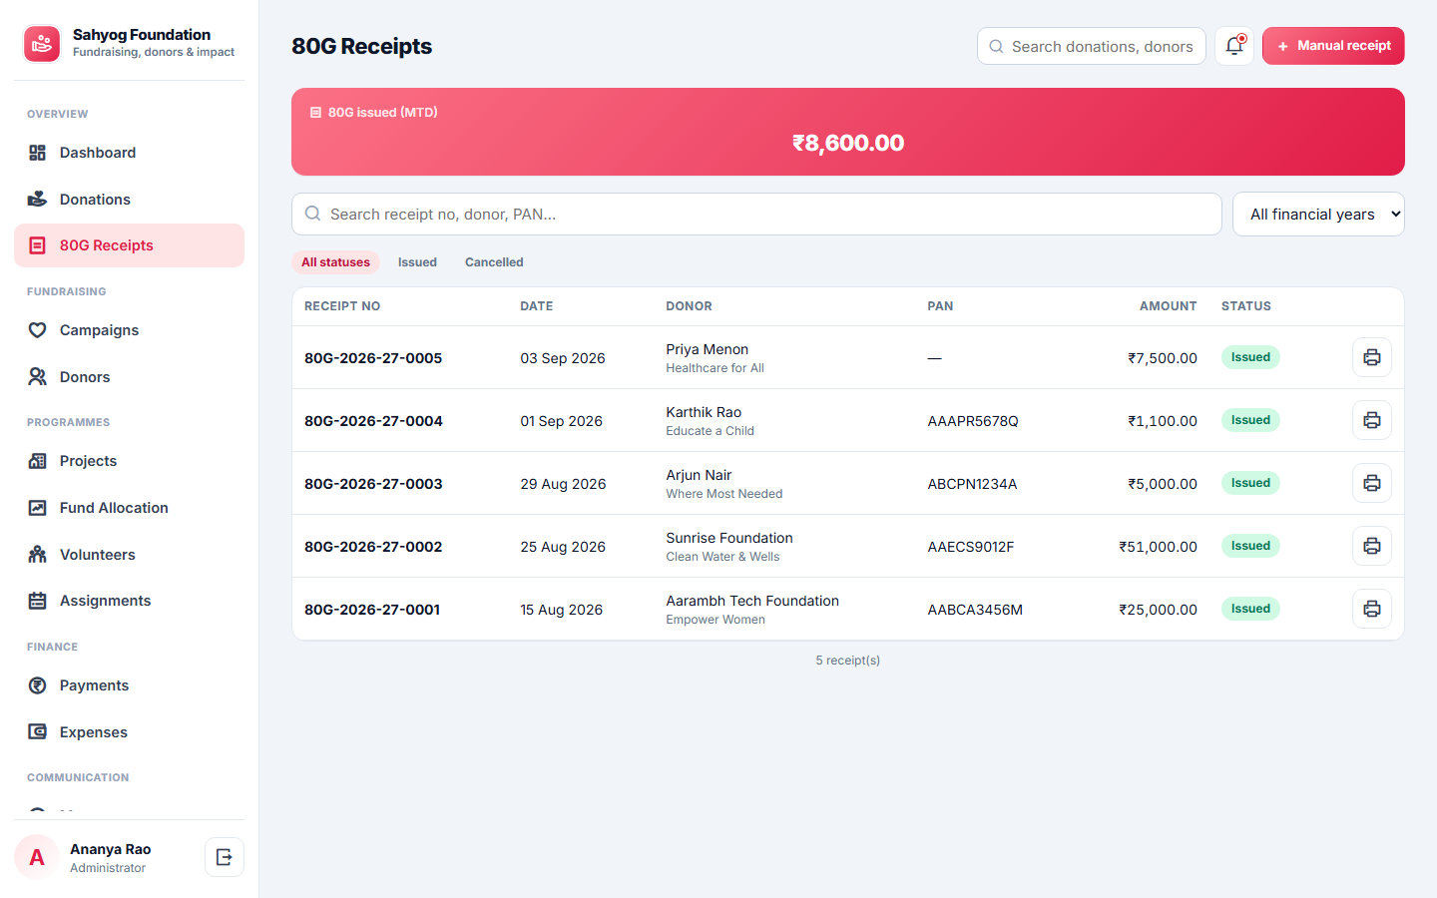Open Donors page
This screenshot has width=1437, height=898.
[129, 377]
